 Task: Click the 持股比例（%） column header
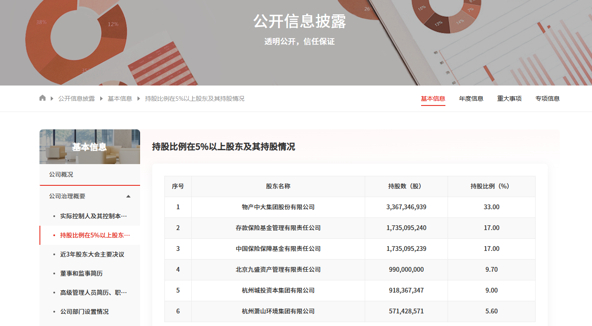[491, 186]
